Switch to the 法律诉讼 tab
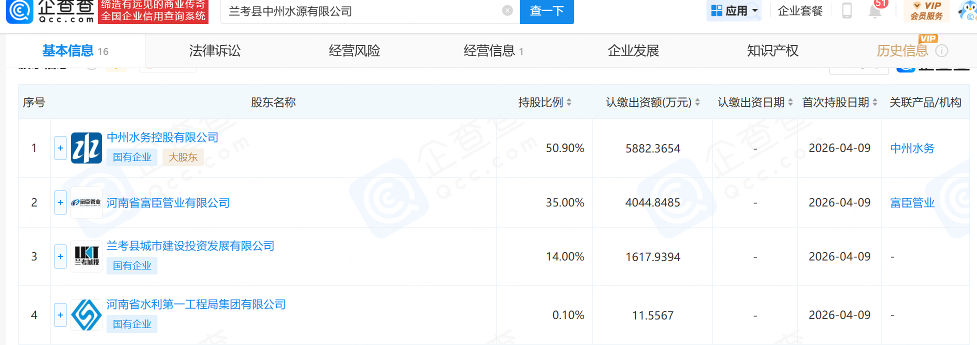 click(214, 50)
